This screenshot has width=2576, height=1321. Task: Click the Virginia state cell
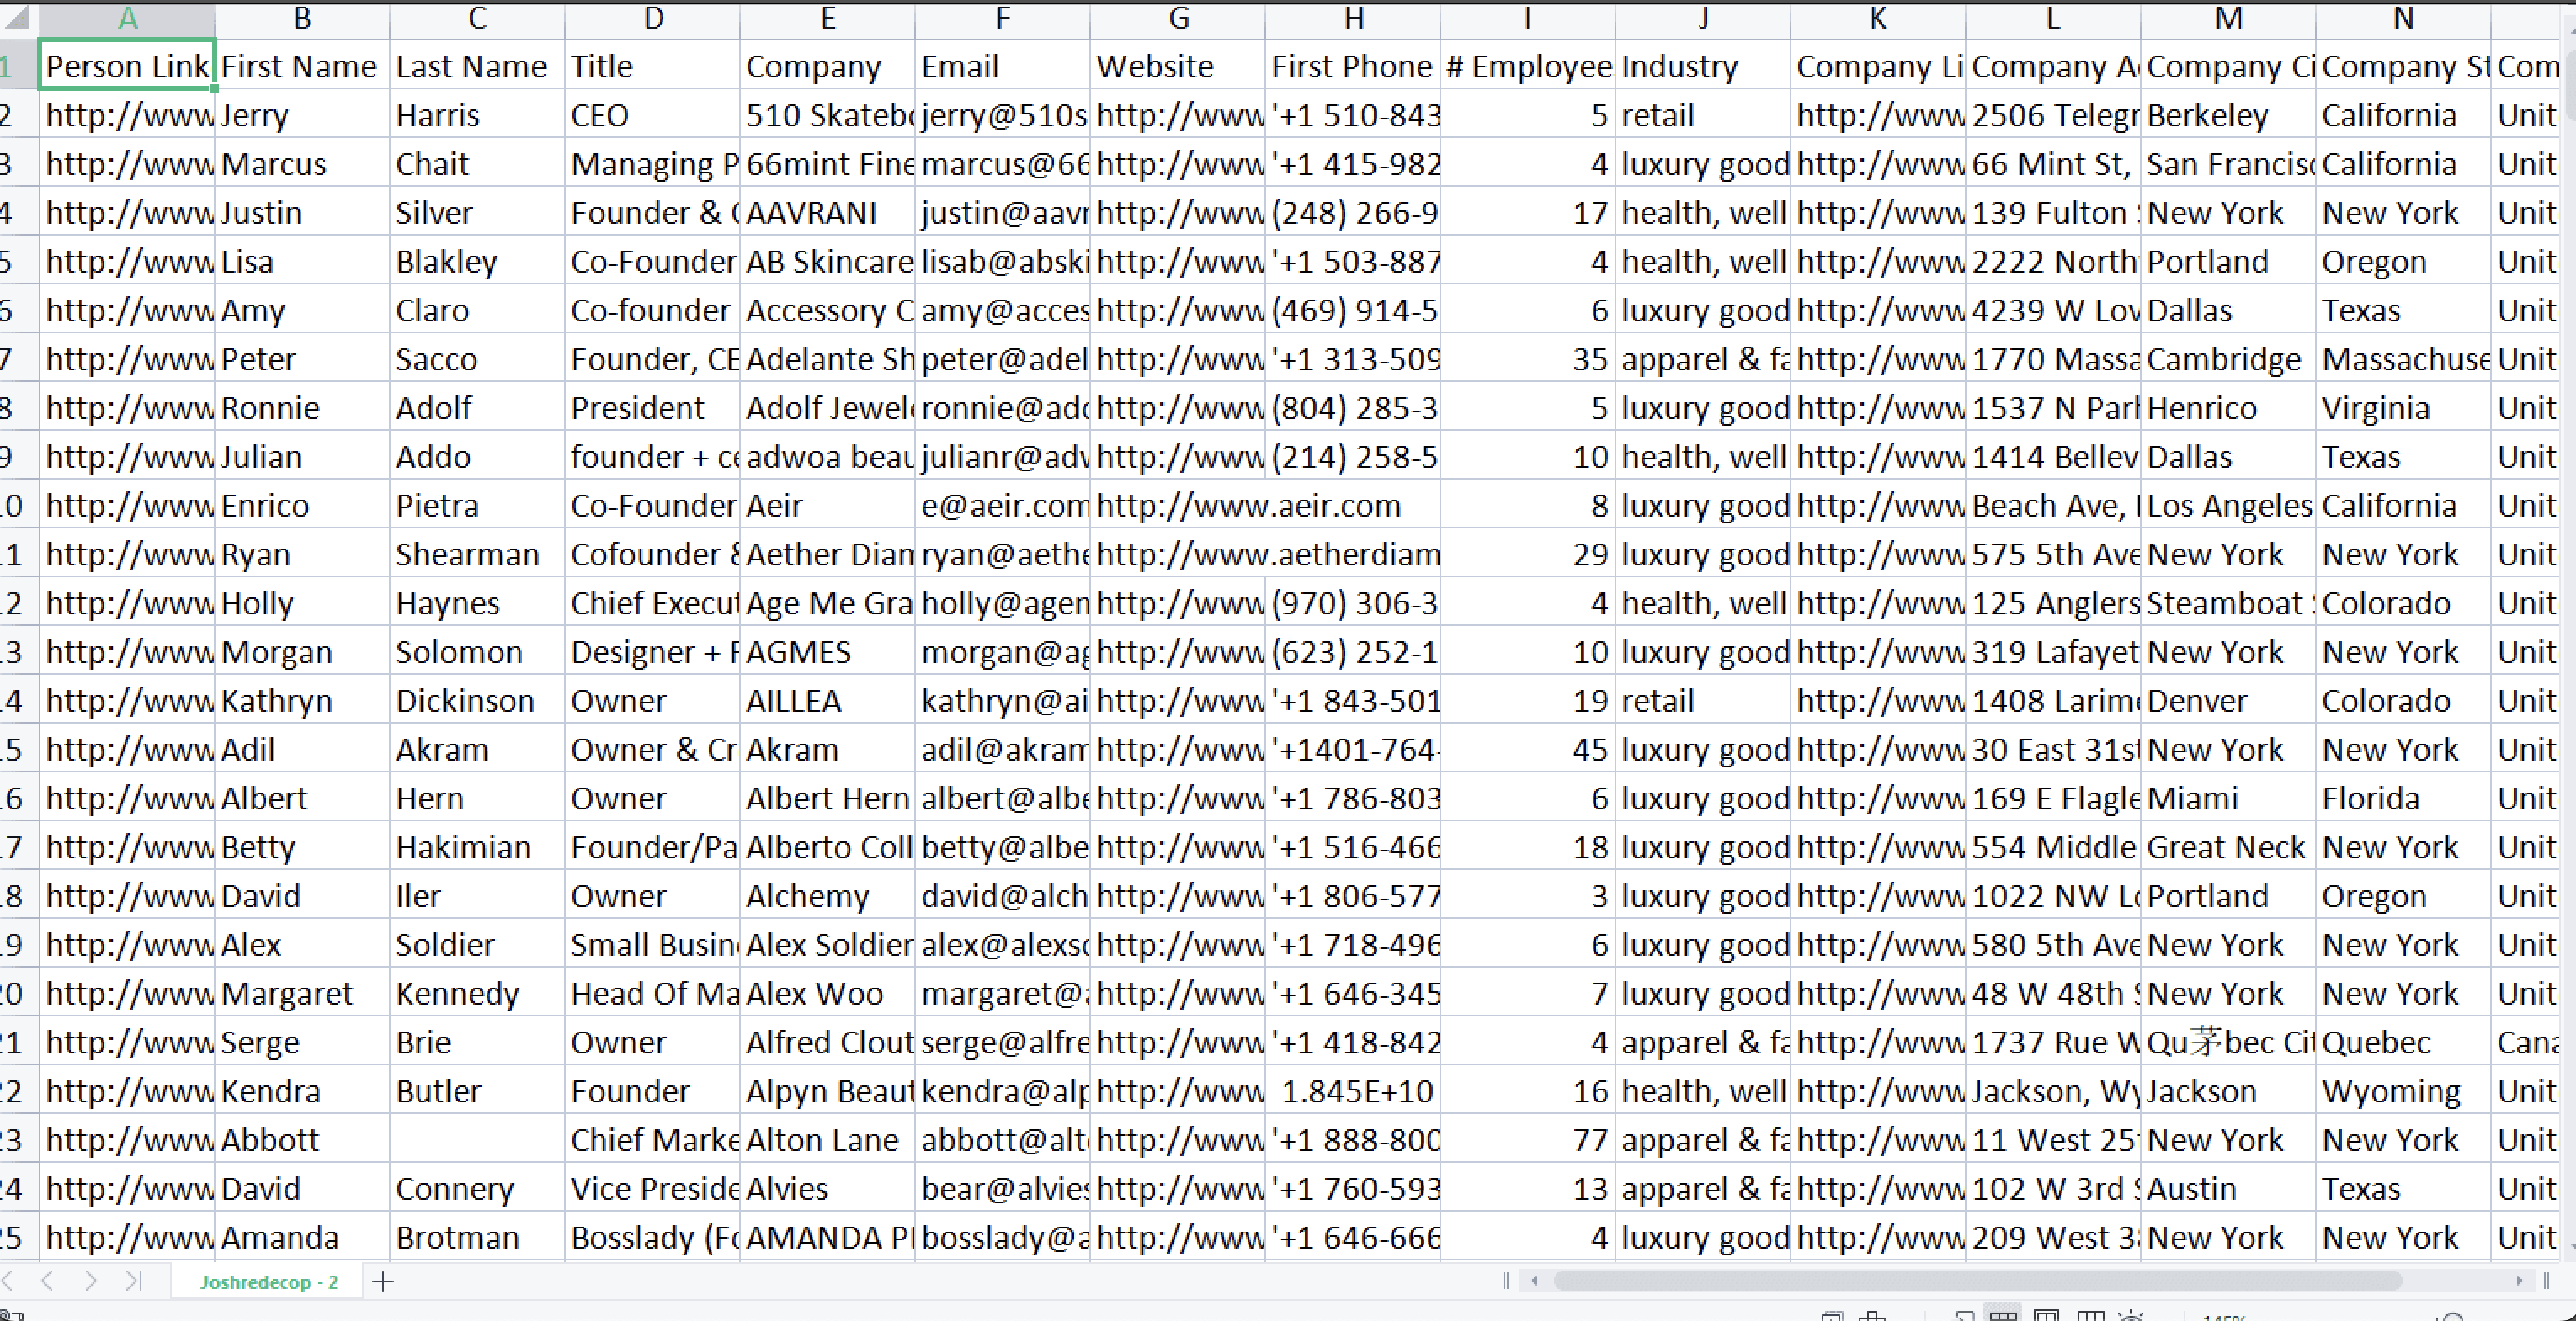pos(2403,408)
